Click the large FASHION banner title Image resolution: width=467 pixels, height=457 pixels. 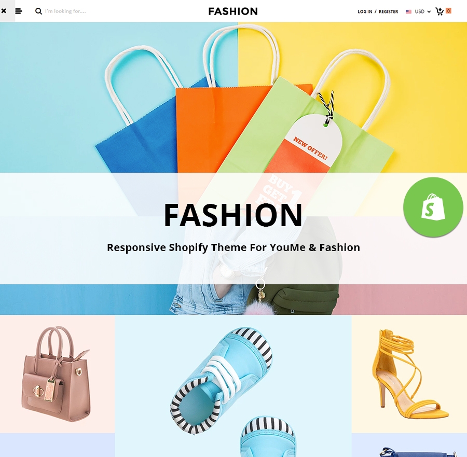(233, 215)
